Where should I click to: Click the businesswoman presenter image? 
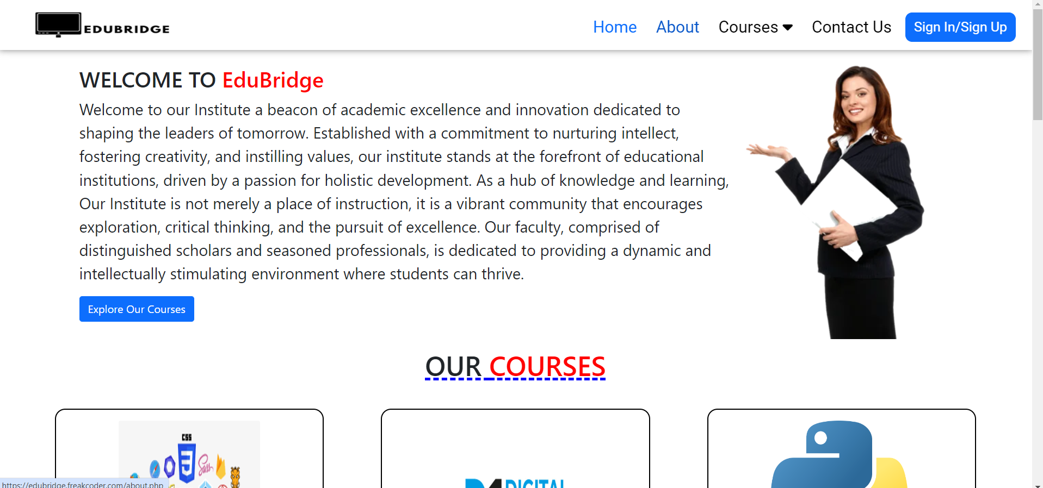point(849,201)
